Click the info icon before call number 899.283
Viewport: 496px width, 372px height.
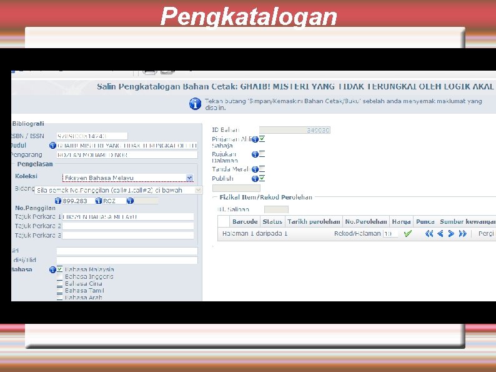tap(58, 201)
